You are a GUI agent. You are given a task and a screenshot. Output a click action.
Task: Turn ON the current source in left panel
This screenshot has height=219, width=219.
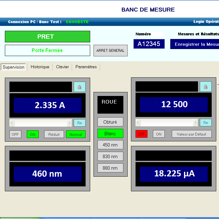click(33, 134)
